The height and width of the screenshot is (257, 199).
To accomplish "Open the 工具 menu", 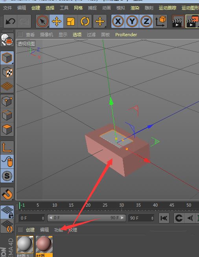I will coord(64,8).
